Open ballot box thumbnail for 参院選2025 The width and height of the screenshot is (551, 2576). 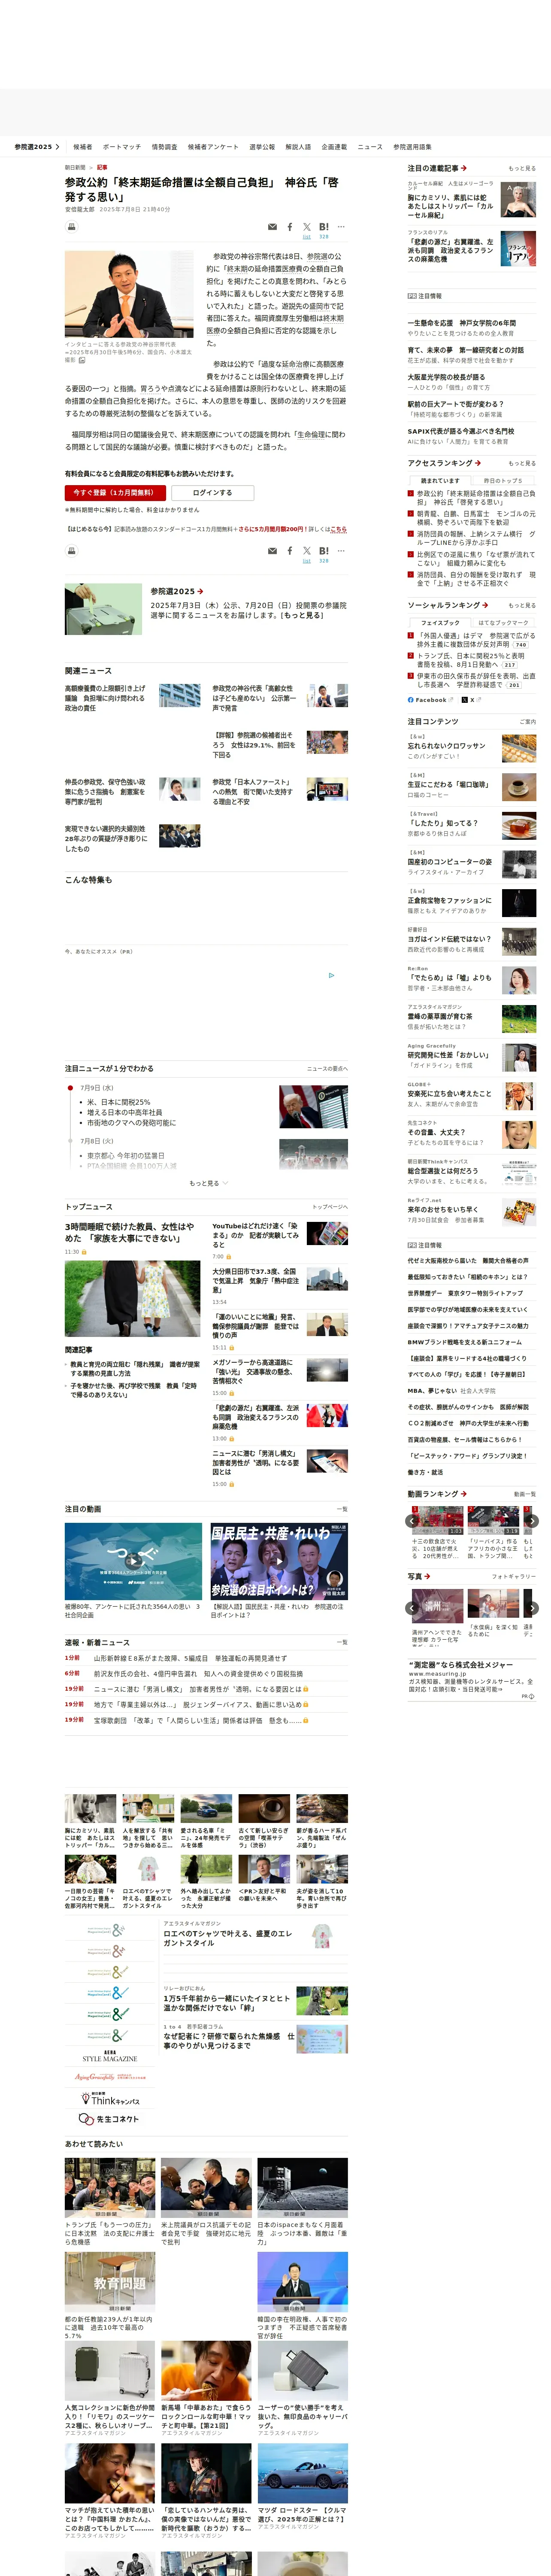[103, 609]
